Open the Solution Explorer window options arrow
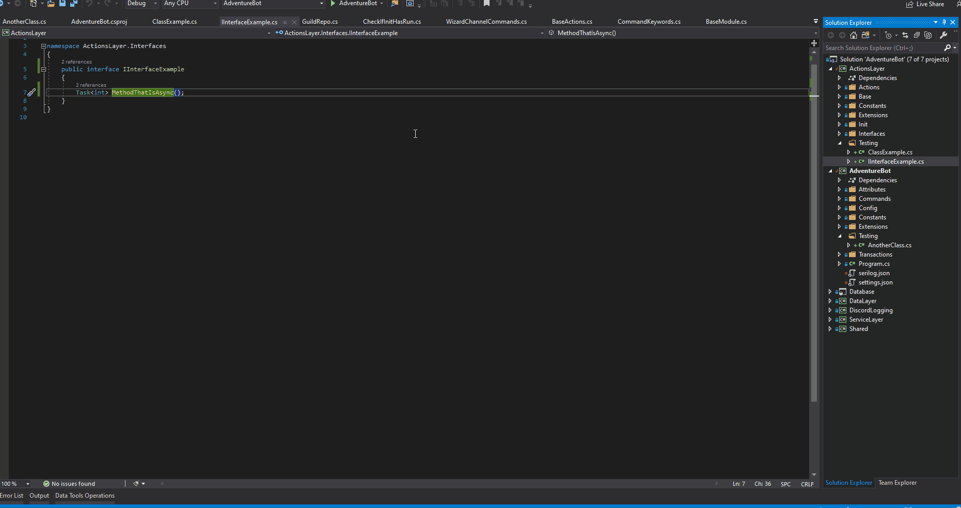Image resolution: width=961 pixels, height=508 pixels. (x=936, y=22)
